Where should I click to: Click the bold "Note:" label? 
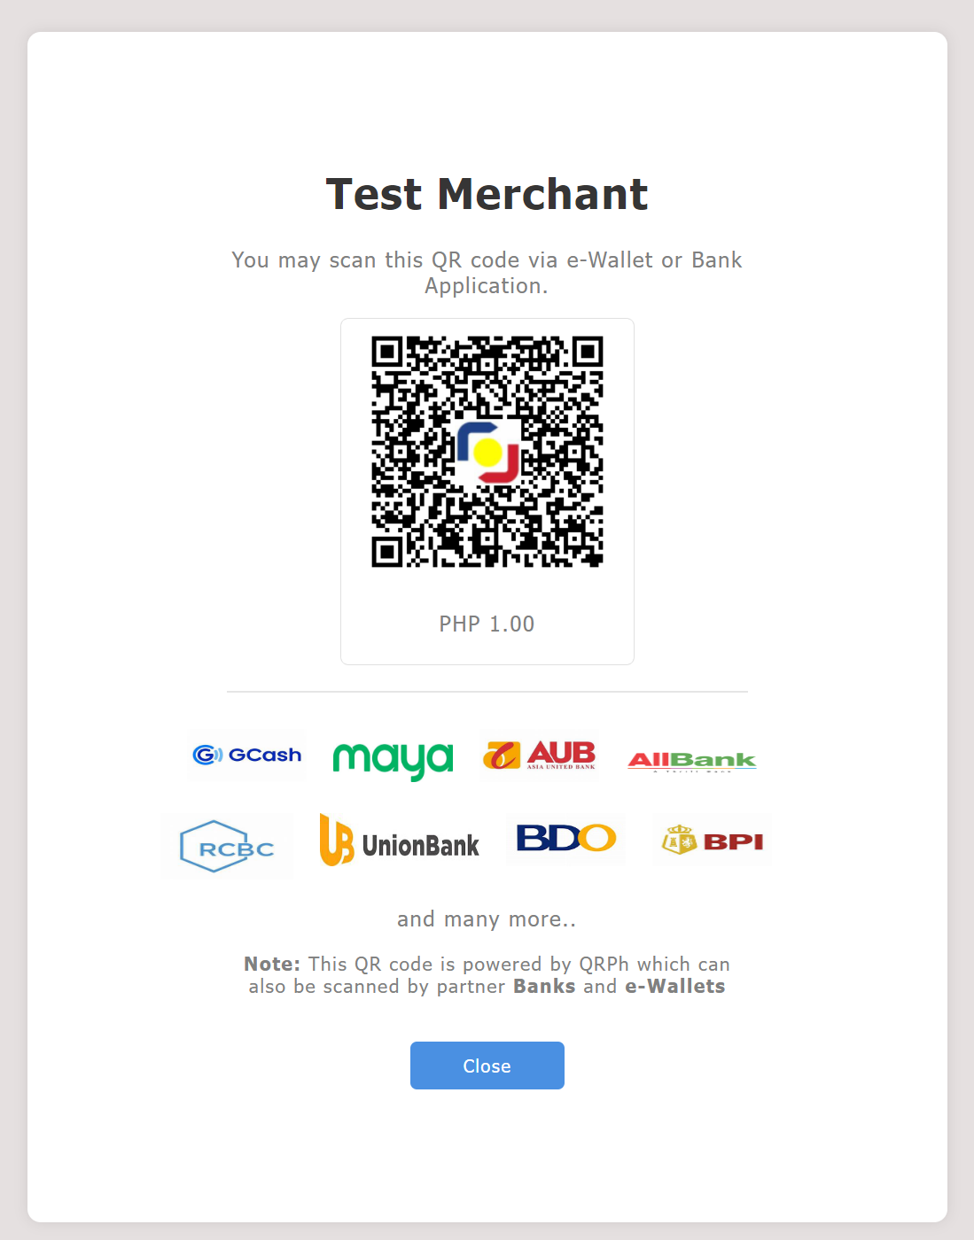click(x=272, y=965)
